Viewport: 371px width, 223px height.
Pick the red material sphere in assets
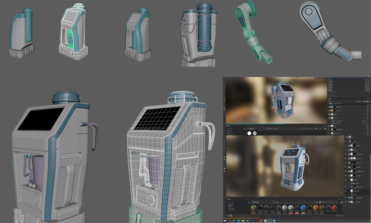(x=334, y=207)
